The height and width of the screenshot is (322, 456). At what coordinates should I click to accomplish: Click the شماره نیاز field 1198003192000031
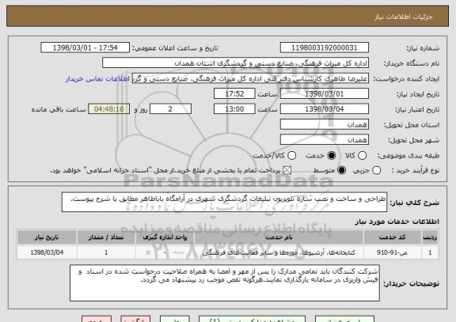coord(325,47)
